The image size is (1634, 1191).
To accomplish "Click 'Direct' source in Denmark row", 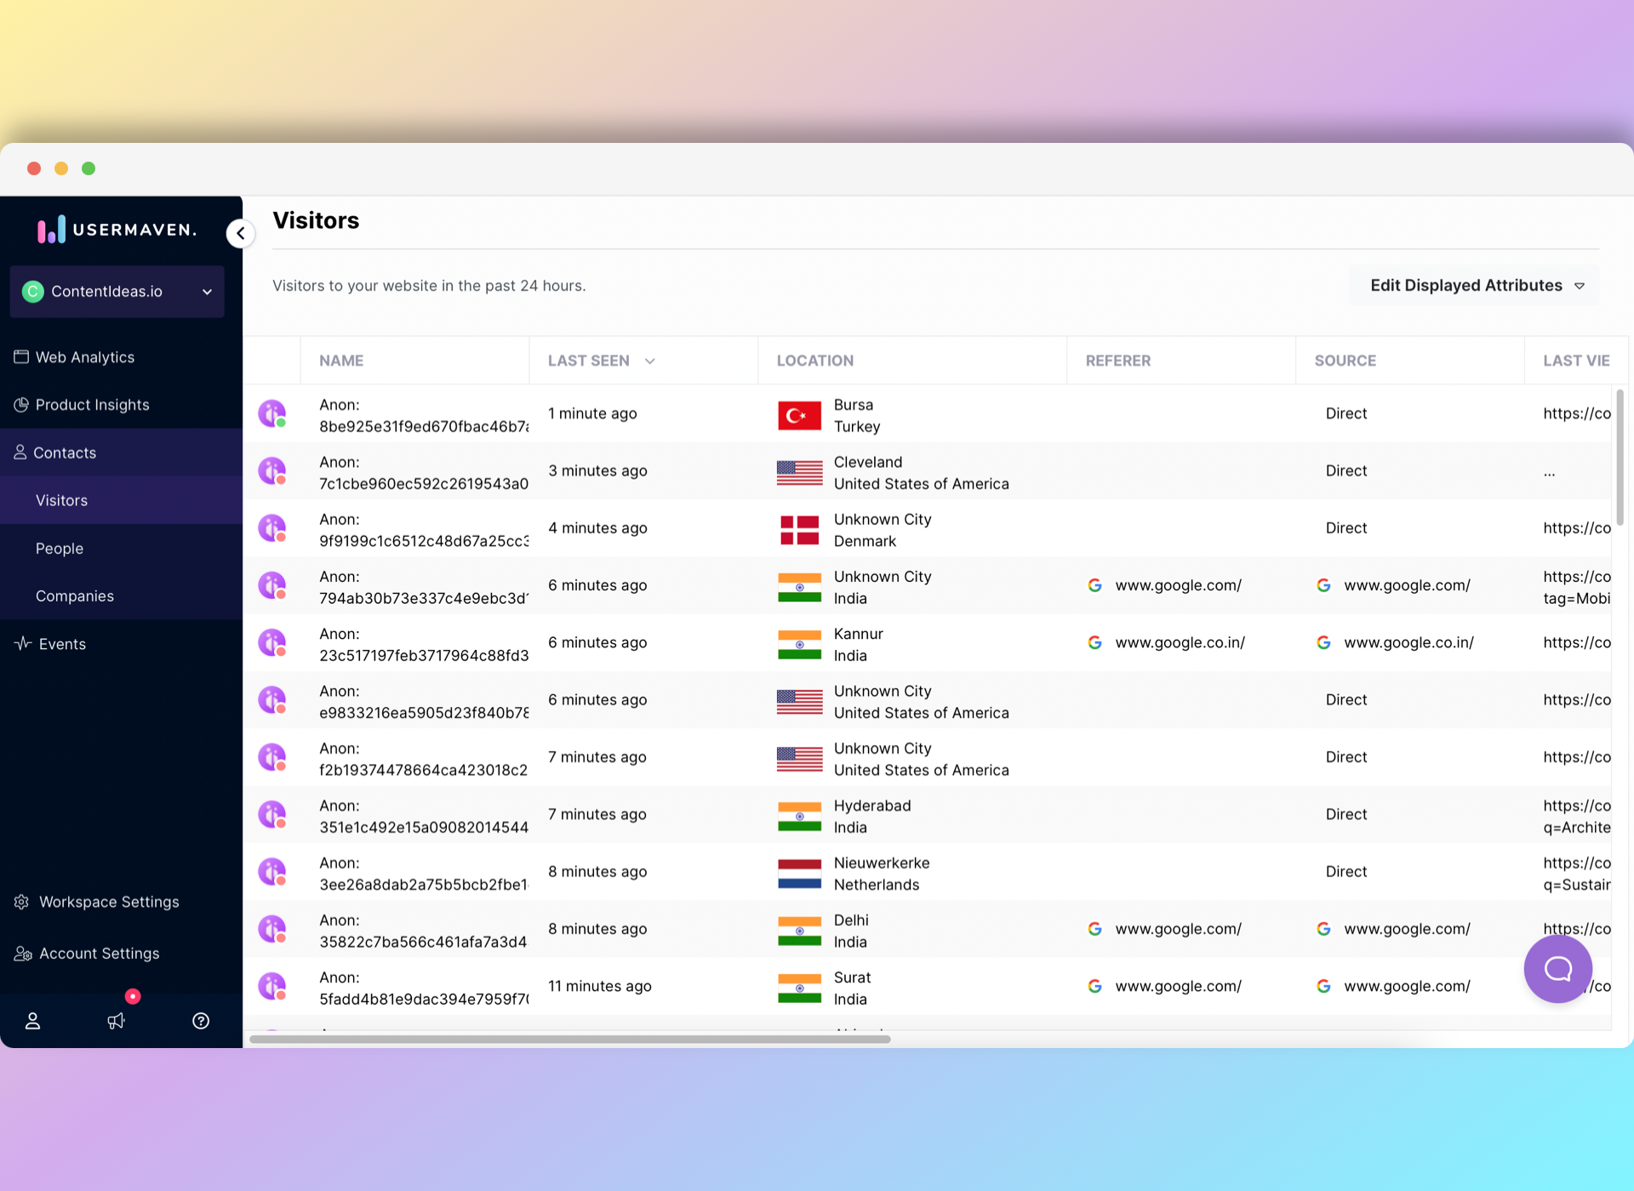I will 1346,527.
